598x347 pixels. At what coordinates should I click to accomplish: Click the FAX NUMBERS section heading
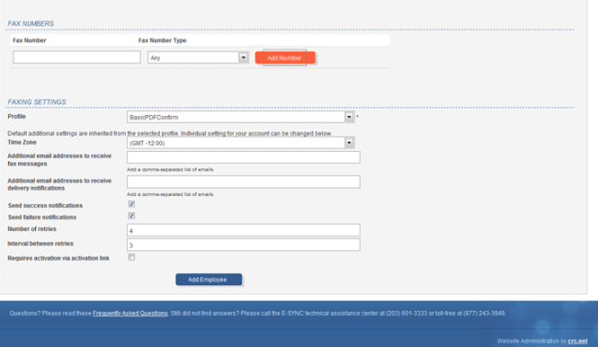pos(30,24)
